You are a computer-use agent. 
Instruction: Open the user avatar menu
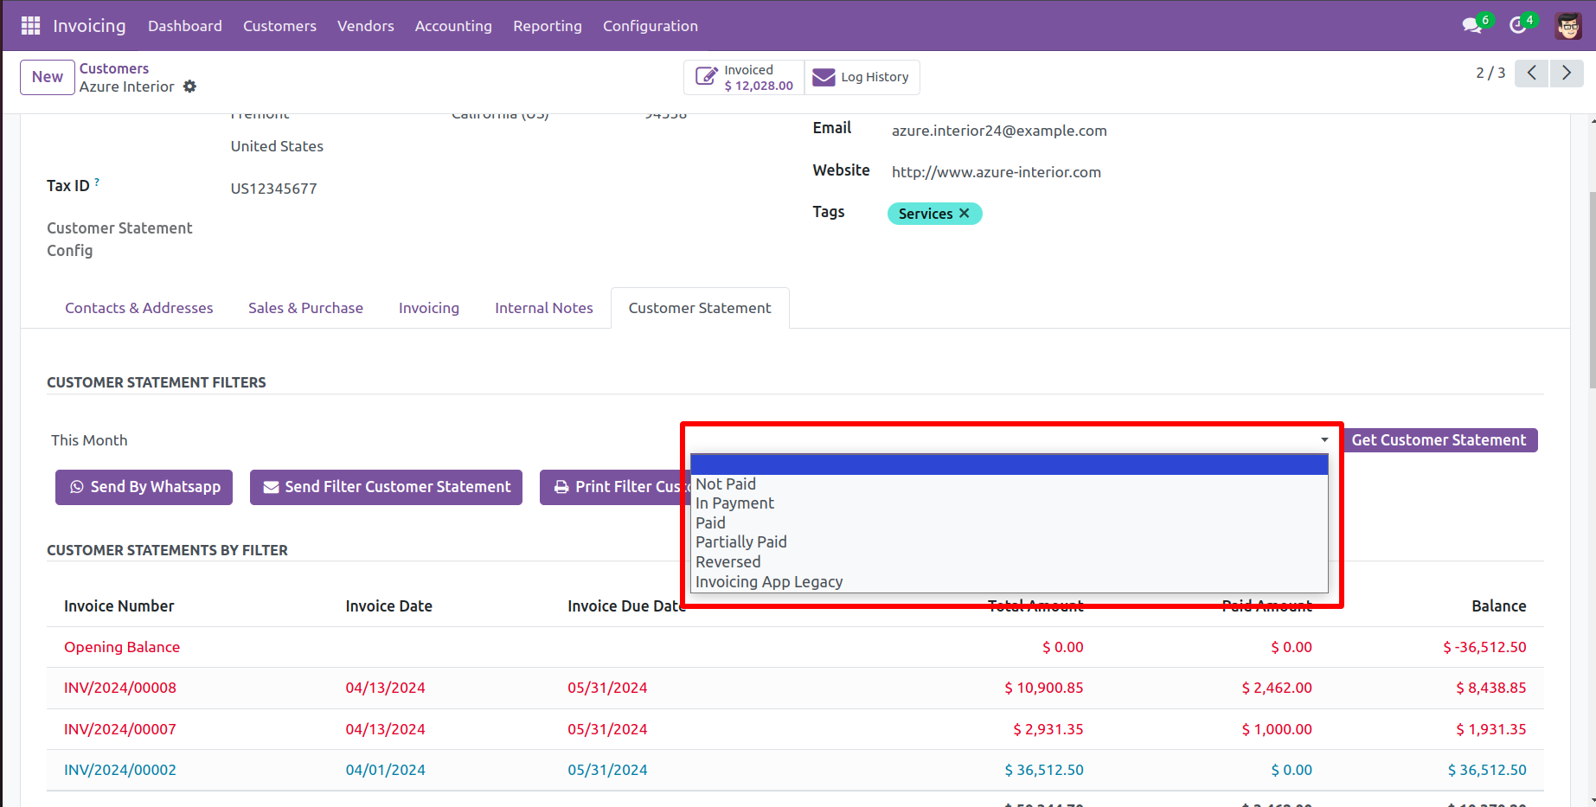(1568, 26)
